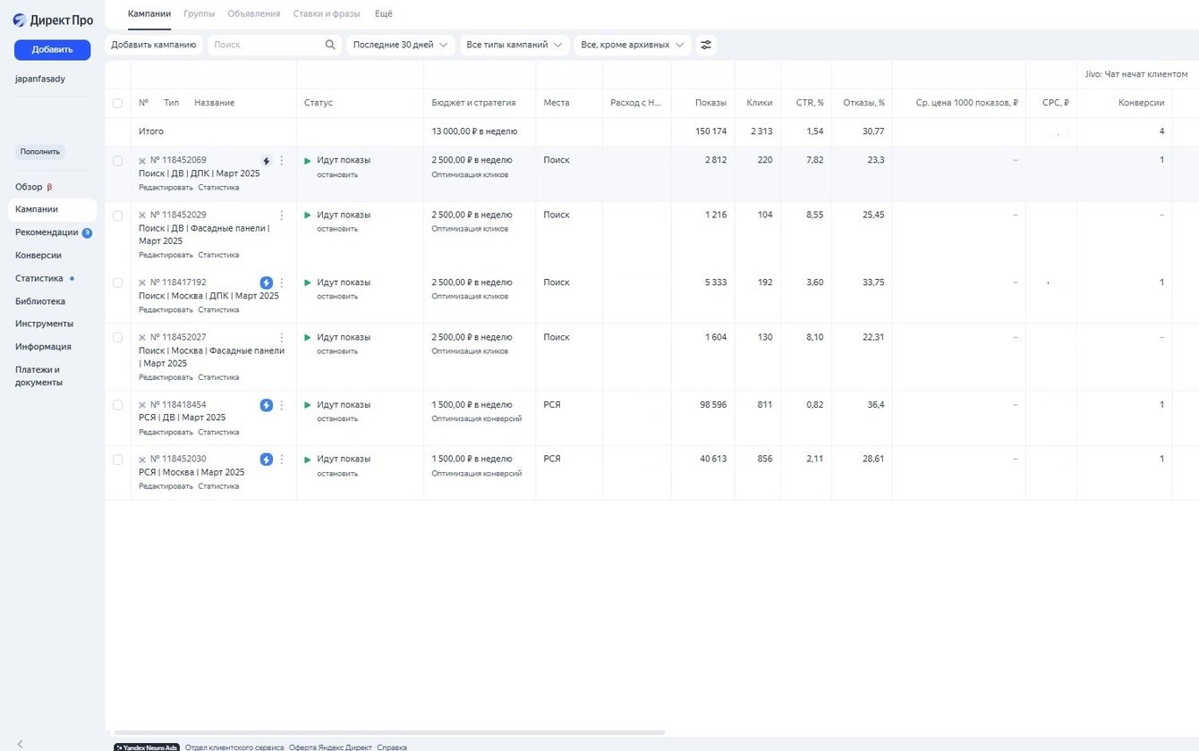Click the blue 'Добавить' button
The height and width of the screenshot is (751, 1199).
click(52, 50)
